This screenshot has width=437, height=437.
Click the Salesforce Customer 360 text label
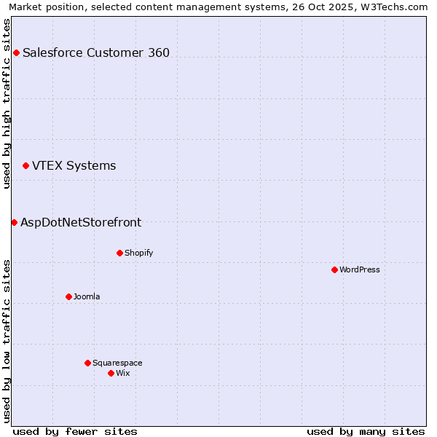point(96,52)
